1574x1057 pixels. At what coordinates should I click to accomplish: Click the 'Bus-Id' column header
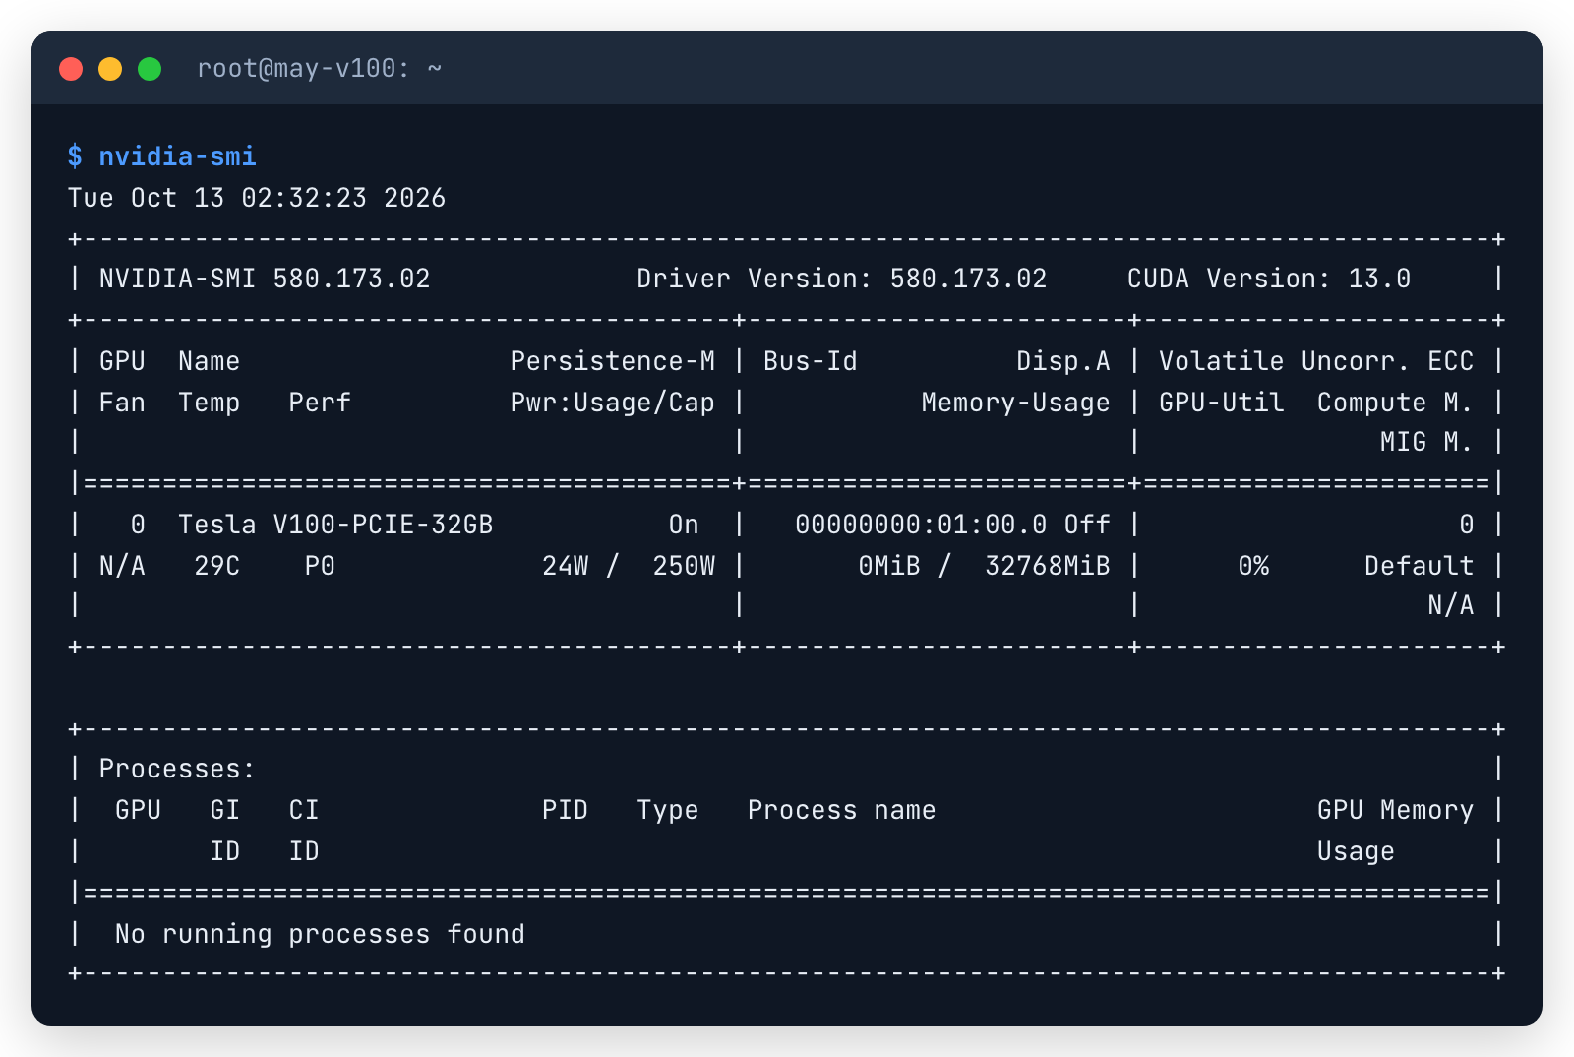point(811,361)
